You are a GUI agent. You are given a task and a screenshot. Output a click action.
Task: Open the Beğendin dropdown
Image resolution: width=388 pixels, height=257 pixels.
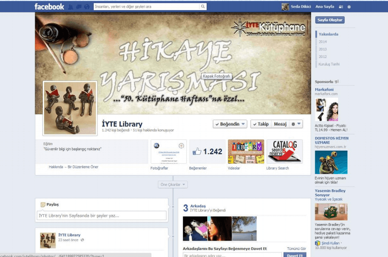tap(230, 124)
